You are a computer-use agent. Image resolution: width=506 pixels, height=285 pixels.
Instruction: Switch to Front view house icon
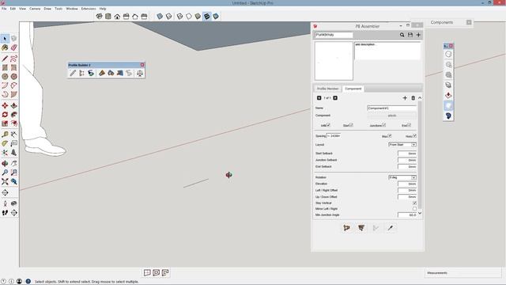(117, 16)
